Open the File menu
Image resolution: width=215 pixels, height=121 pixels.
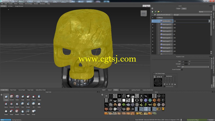(x=2, y=4)
